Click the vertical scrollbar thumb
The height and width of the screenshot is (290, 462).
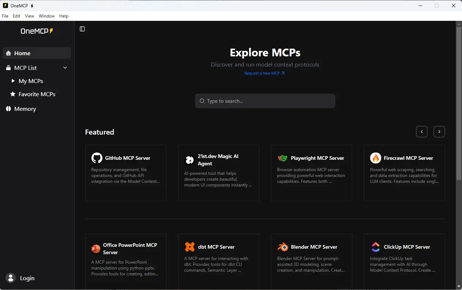click(x=459, y=103)
